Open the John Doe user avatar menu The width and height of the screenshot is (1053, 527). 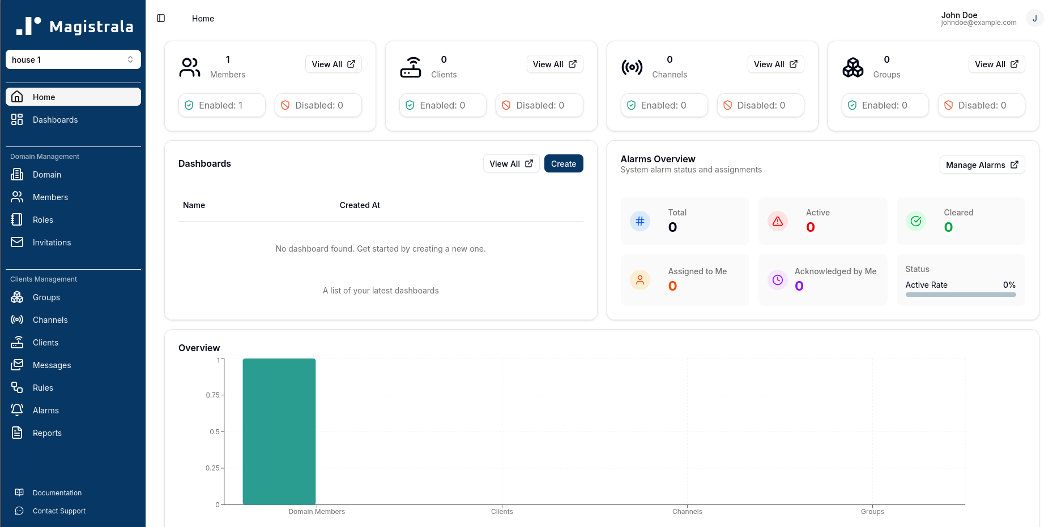[1034, 19]
